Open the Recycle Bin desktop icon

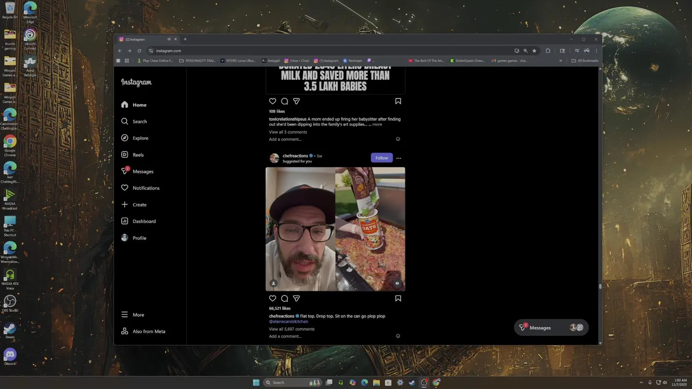coord(10,10)
